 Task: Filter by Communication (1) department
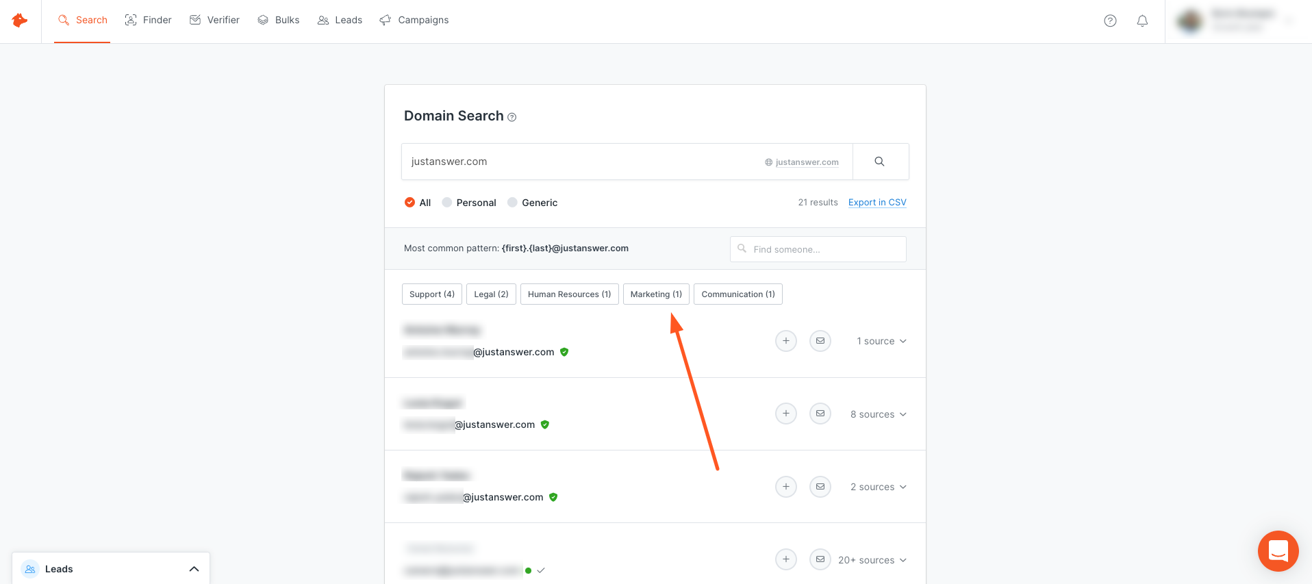[x=738, y=294]
